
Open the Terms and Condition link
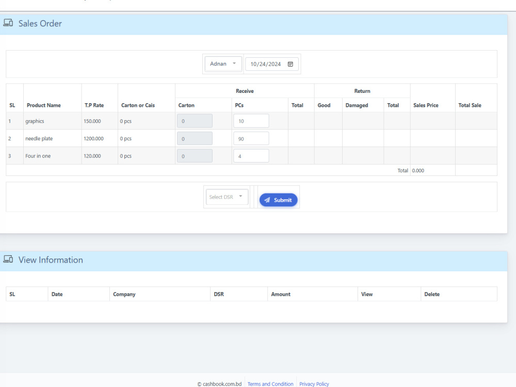(270, 384)
